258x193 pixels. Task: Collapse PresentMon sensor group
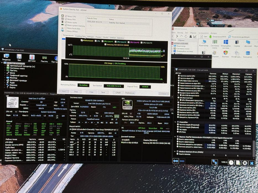175,122
